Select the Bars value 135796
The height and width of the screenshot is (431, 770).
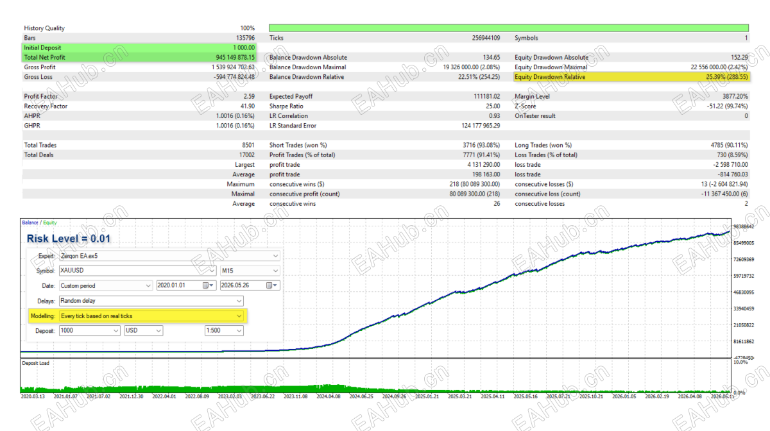(x=246, y=38)
